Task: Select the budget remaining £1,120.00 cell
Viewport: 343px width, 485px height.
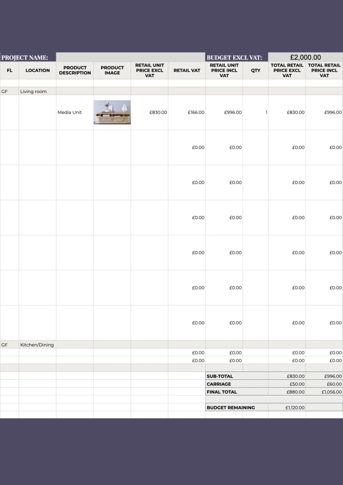Action: (x=287, y=408)
